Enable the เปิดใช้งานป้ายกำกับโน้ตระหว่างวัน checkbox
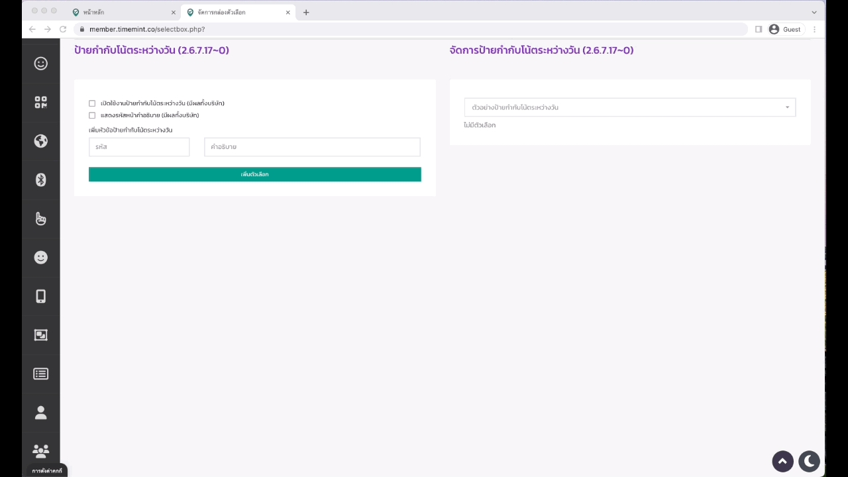 coord(92,103)
